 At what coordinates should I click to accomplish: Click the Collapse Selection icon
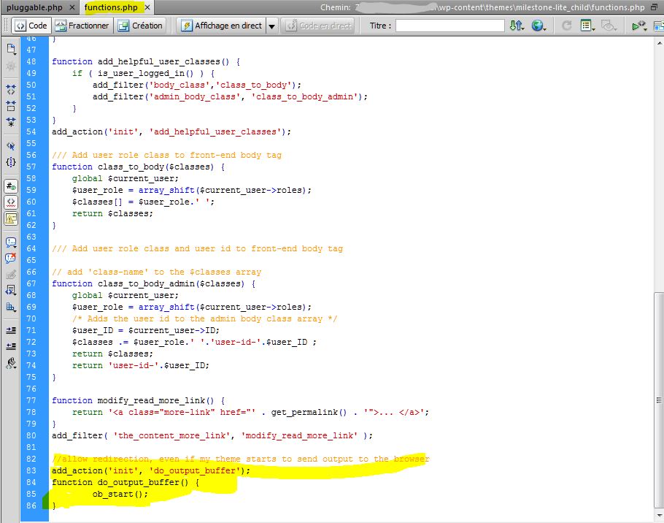pyautogui.click(x=11, y=106)
